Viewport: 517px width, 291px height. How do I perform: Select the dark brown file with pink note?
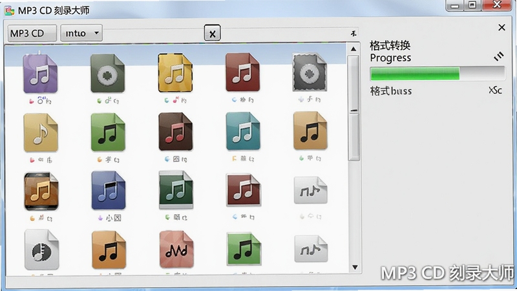(175, 132)
